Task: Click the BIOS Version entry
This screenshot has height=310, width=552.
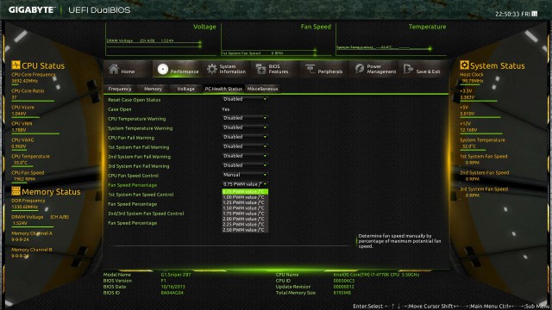Action: (135, 281)
